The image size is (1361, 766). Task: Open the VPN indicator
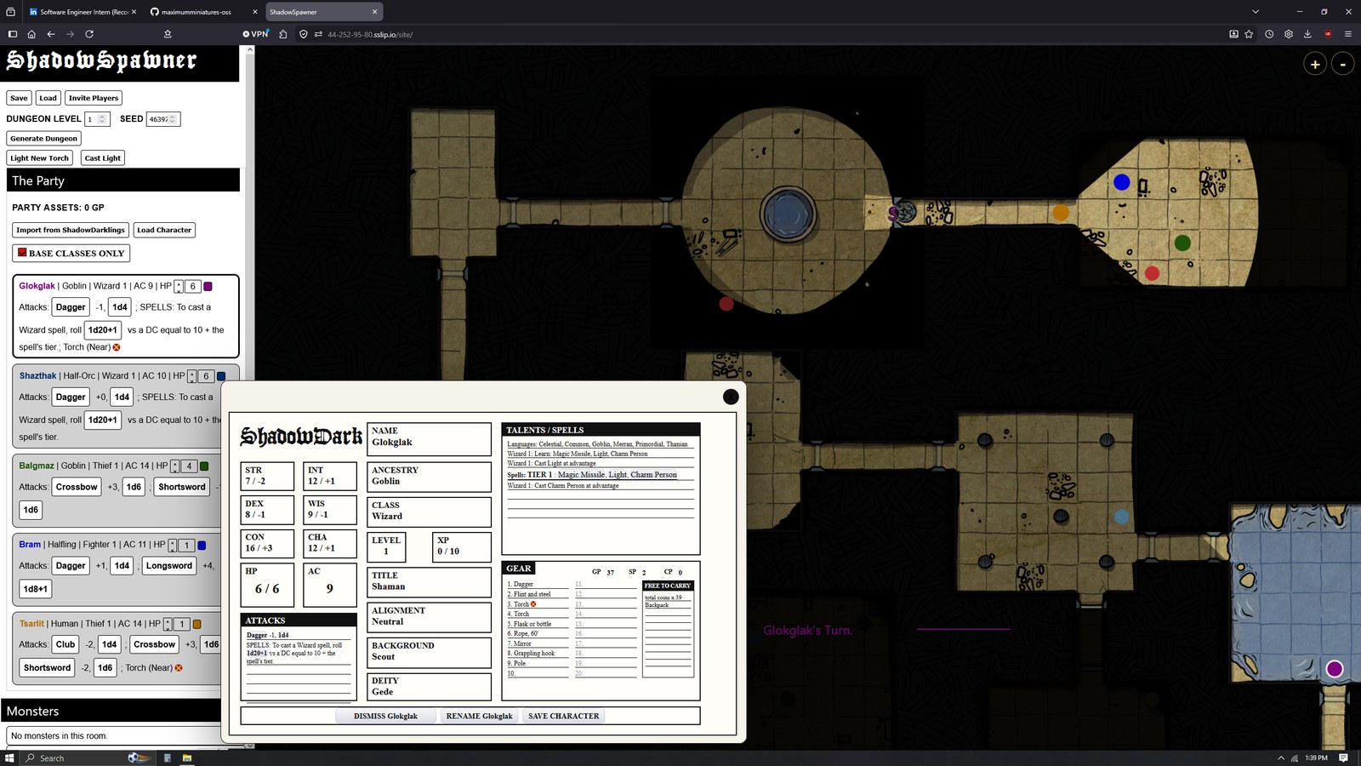pos(255,34)
